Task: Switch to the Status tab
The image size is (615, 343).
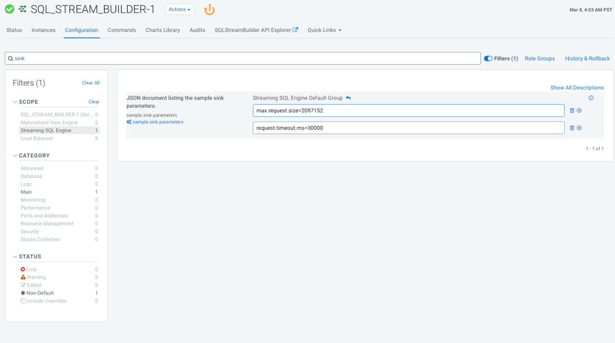Action: [14, 30]
